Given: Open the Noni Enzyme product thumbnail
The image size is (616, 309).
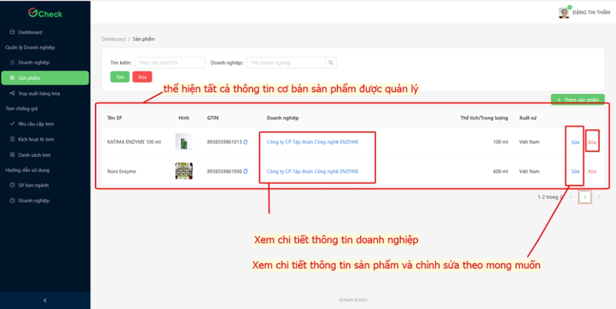Looking at the screenshot, I should 184,171.
